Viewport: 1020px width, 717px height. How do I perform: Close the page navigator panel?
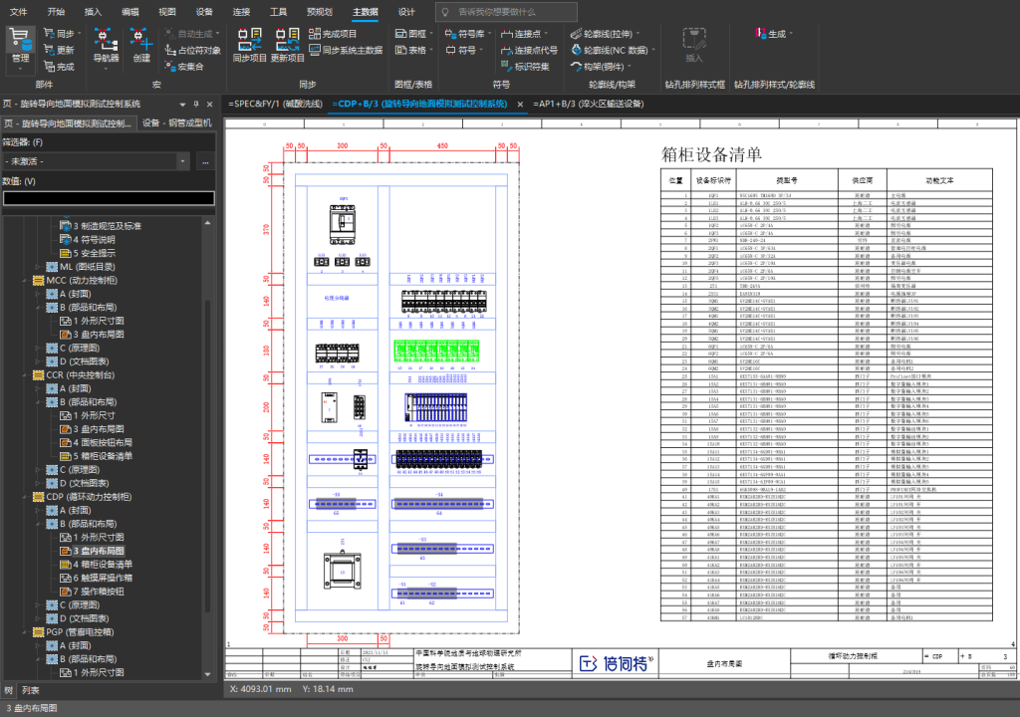coord(209,105)
